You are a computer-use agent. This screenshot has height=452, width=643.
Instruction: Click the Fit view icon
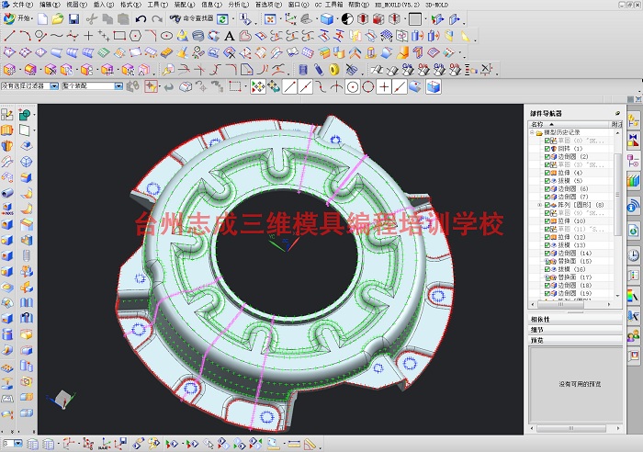270,19
